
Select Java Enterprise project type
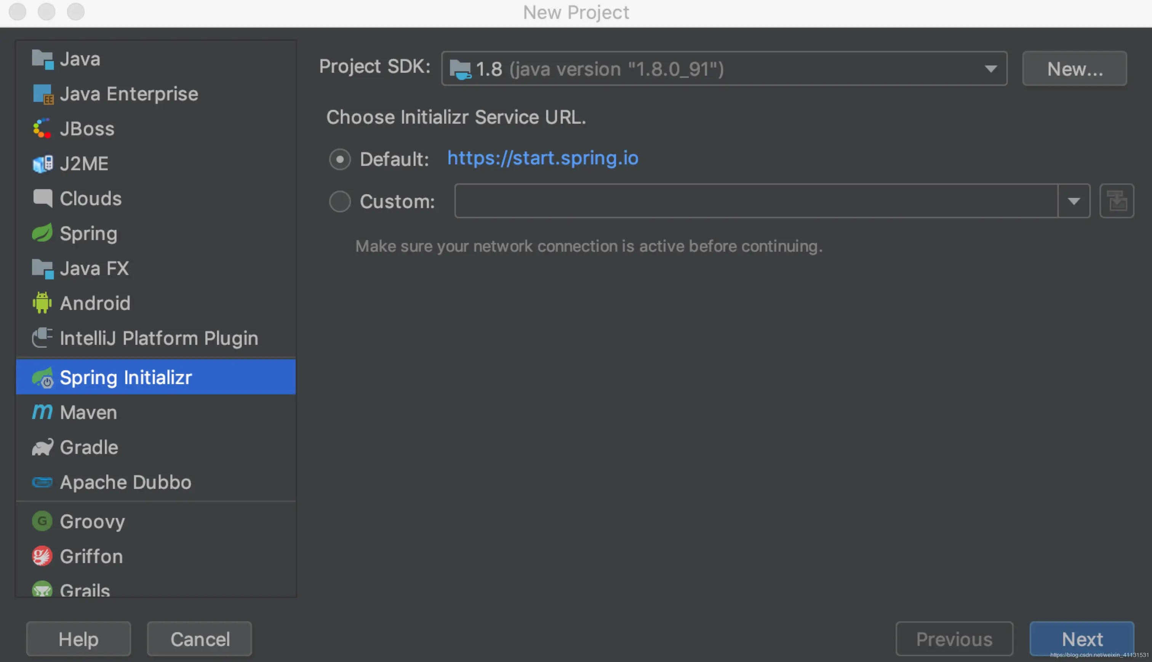coord(128,94)
